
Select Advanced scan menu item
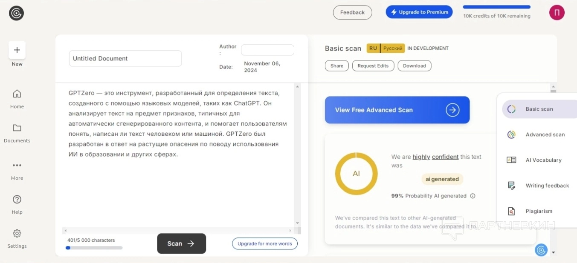pos(545,134)
